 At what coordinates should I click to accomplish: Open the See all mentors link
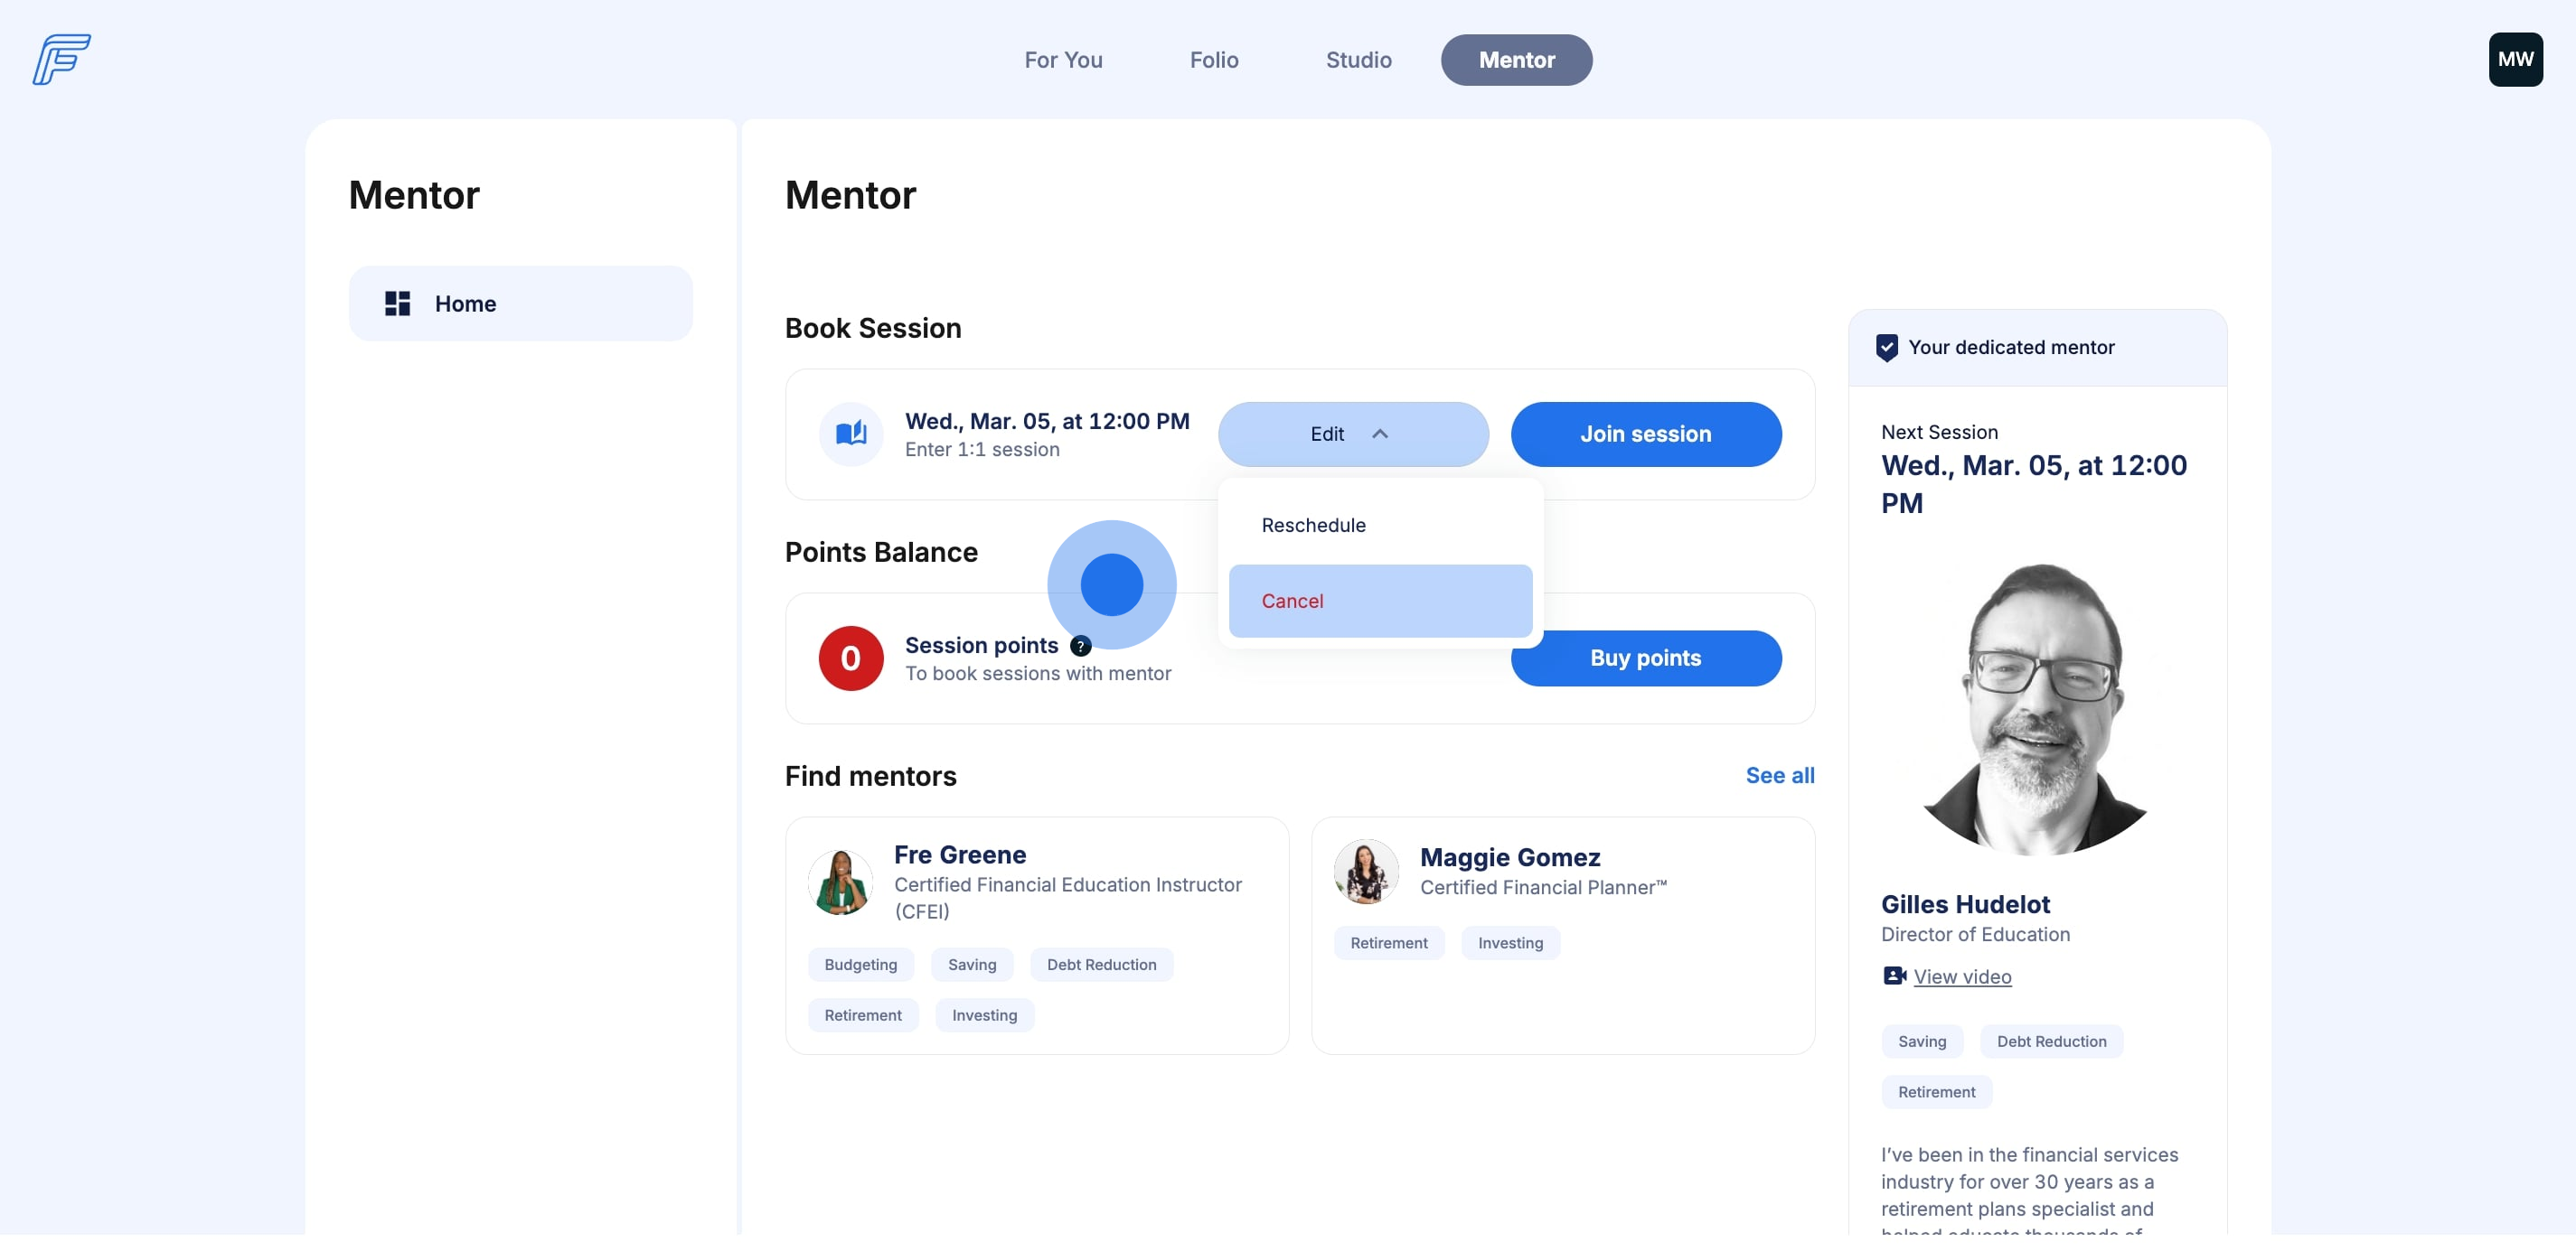point(1779,775)
